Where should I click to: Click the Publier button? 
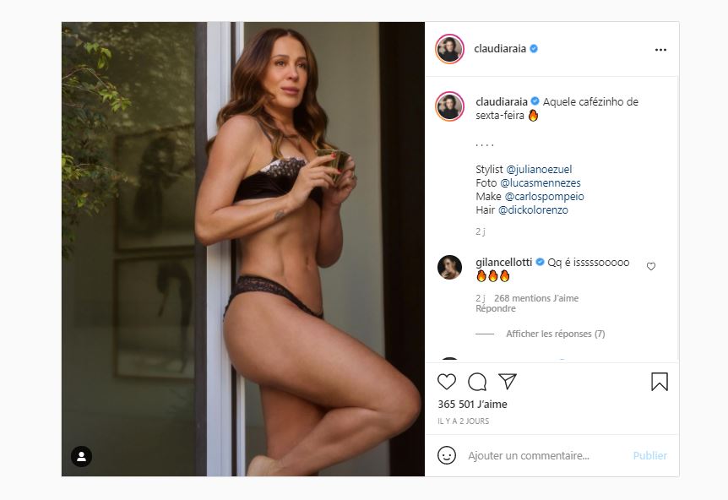tap(650, 456)
